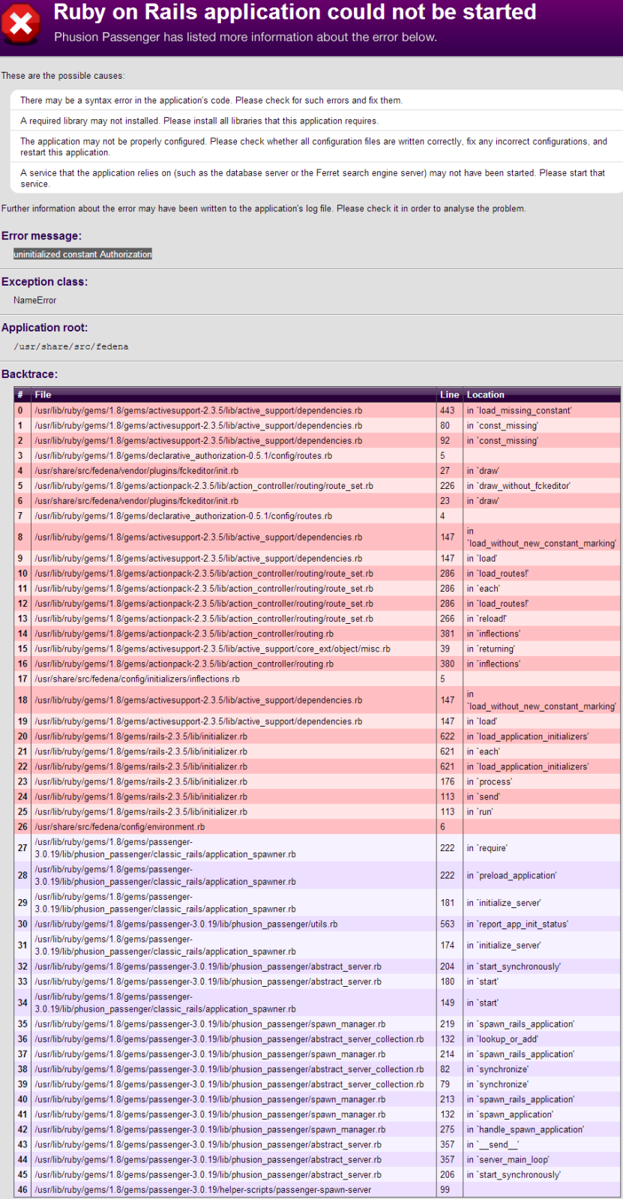Click line number 381 in row 14
The height and width of the screenshot is (1199, 623).
(x=448, y=634)
